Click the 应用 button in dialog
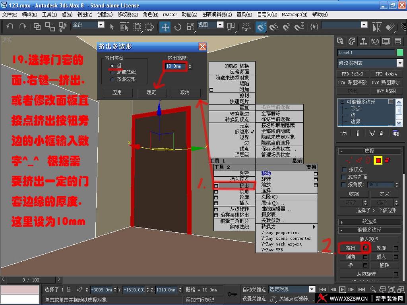407x305 pixels. (117, 92)
